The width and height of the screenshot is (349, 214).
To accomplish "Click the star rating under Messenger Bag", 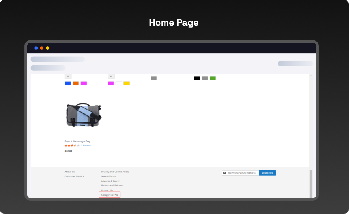I will pos(72,146).
